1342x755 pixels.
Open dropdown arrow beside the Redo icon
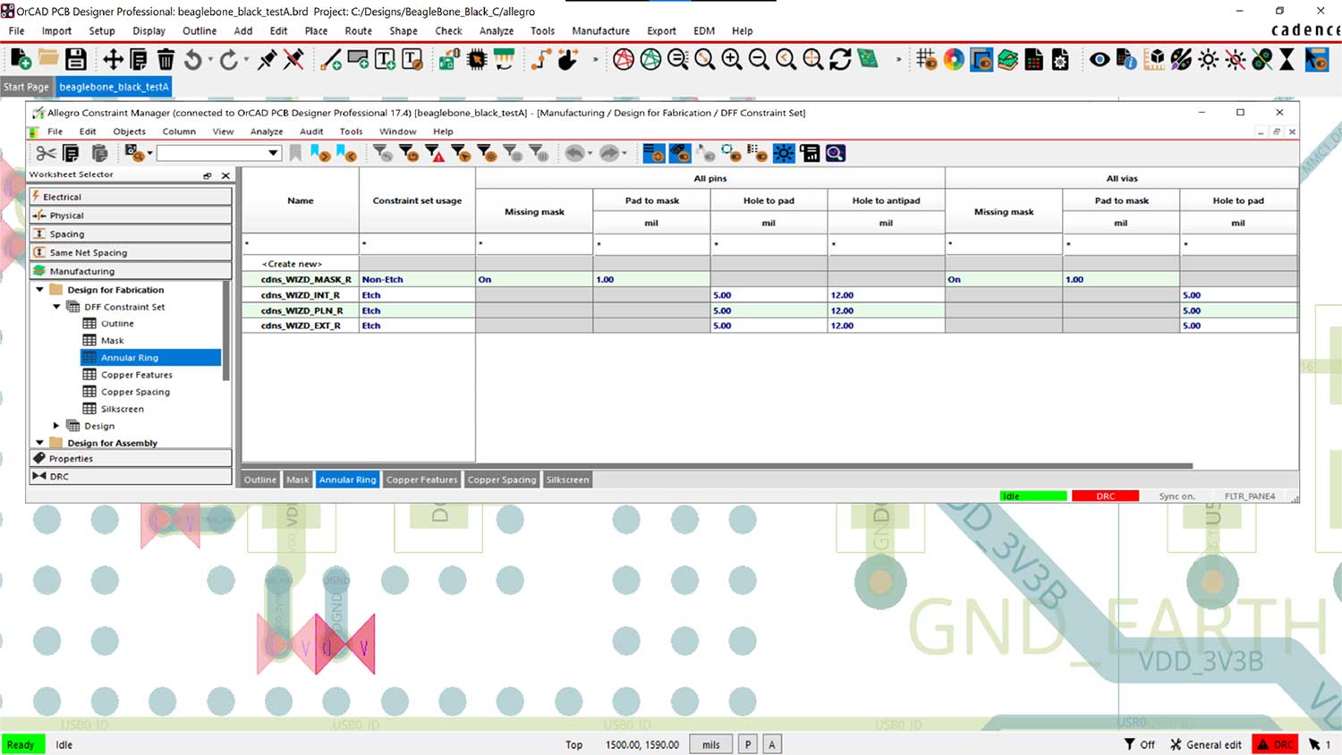point(624,154)
